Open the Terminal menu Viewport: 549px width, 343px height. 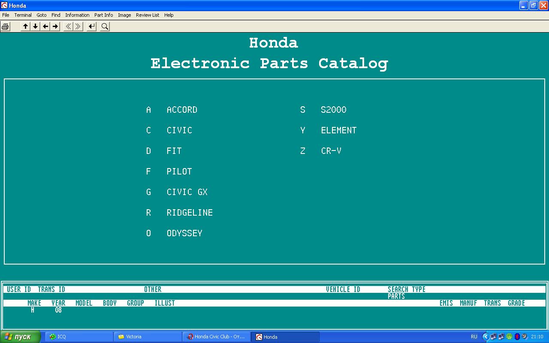coord(23,15)
